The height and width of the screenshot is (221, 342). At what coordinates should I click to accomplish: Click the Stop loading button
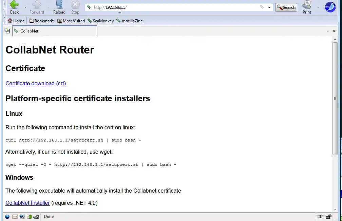click(75, 7)
